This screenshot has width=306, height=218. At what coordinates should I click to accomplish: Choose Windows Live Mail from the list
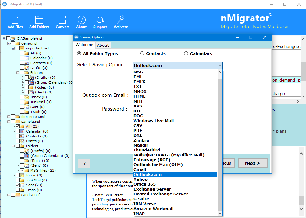[175, 121]
